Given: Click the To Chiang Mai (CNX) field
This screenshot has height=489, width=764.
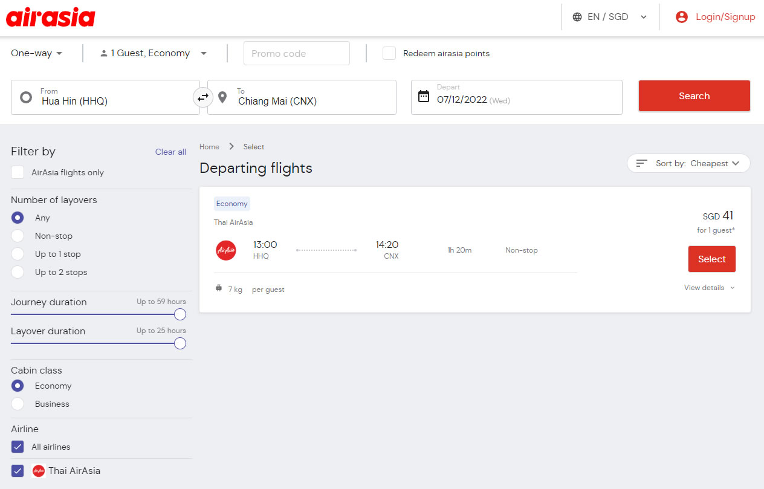Looking at the screenshot, I should pyautogui.click(x=302, y=97).
